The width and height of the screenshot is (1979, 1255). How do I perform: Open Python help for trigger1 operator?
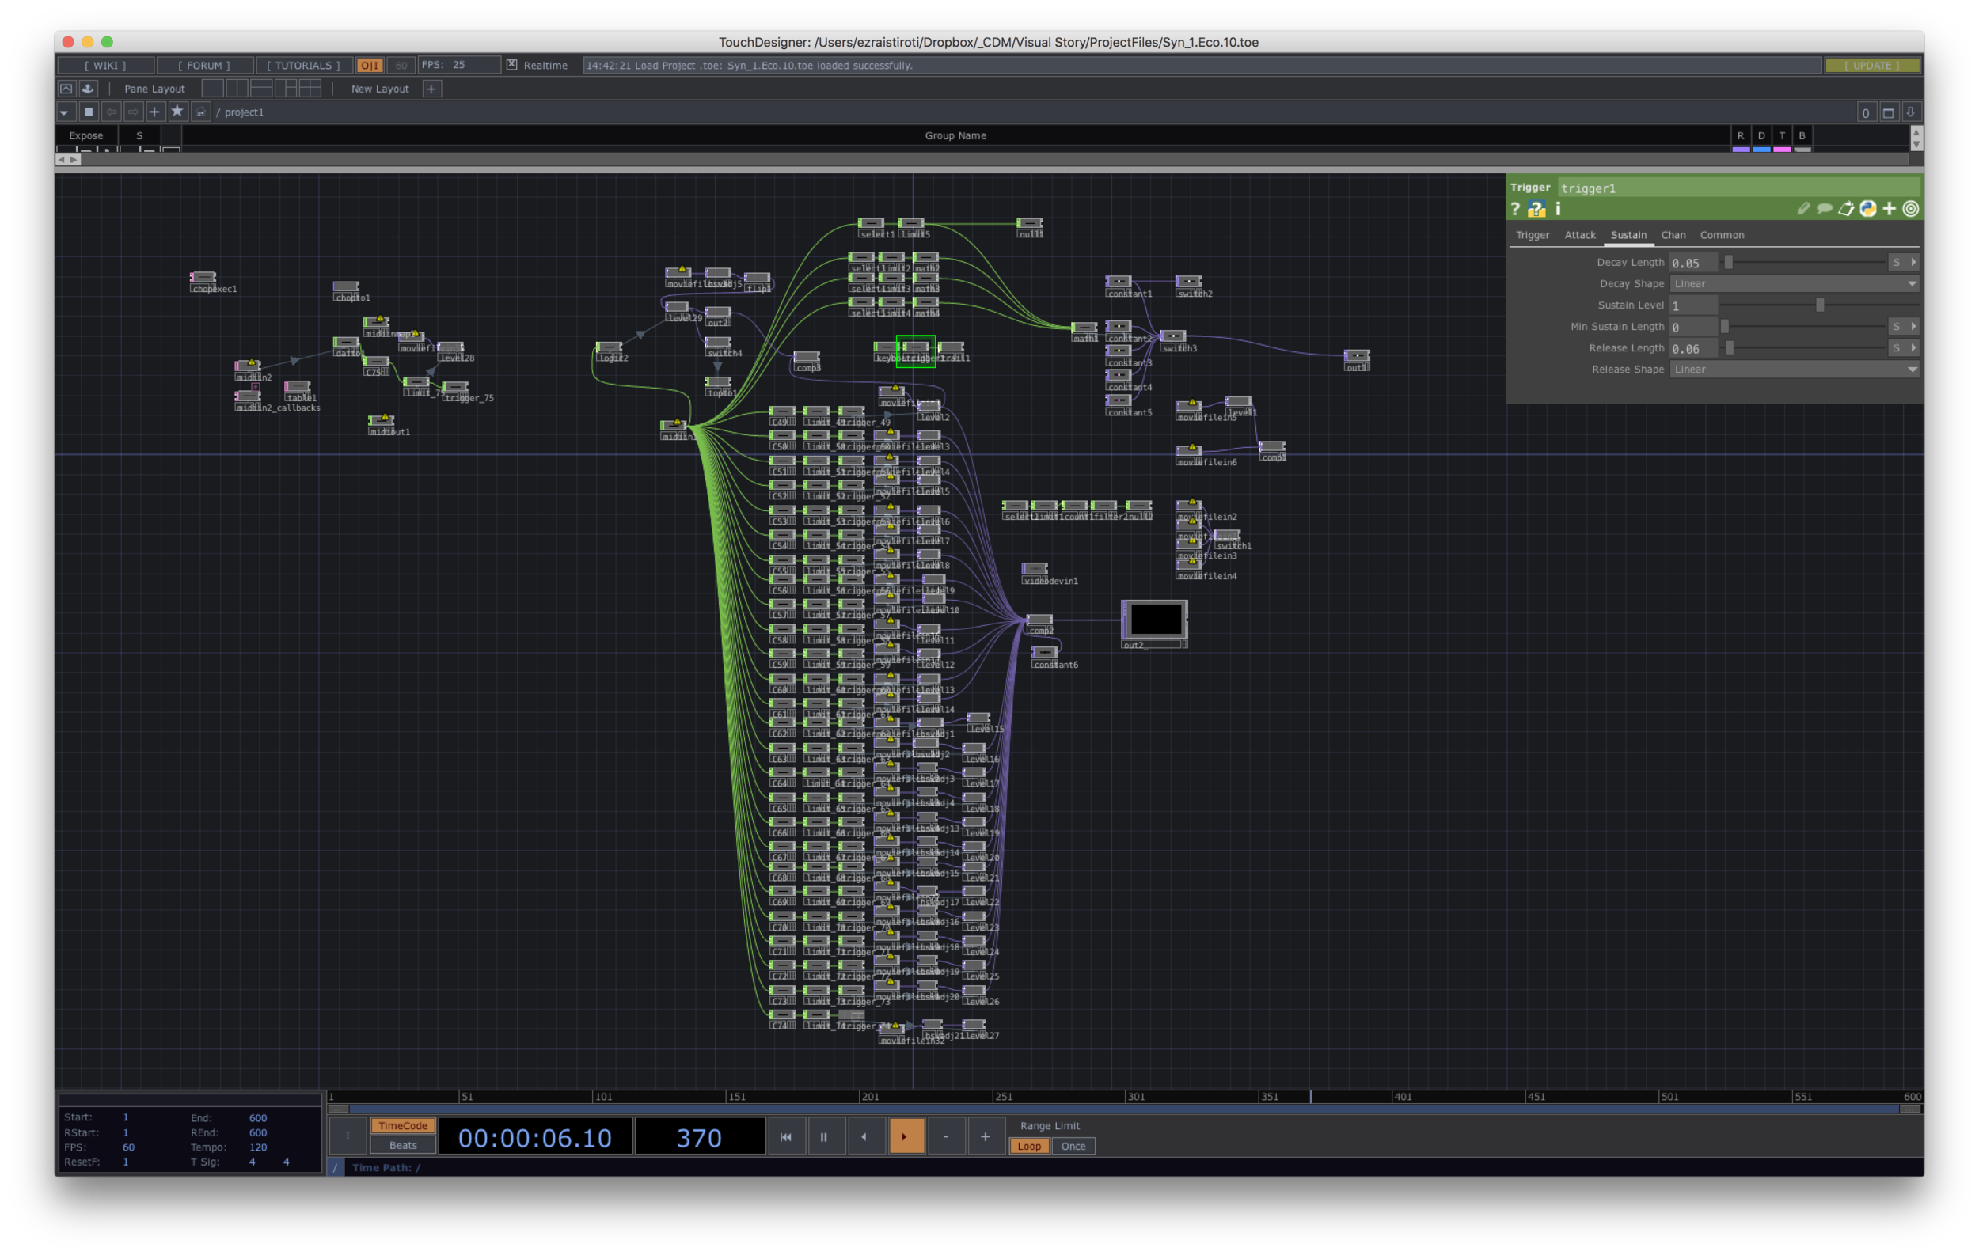pos(1536,210)
